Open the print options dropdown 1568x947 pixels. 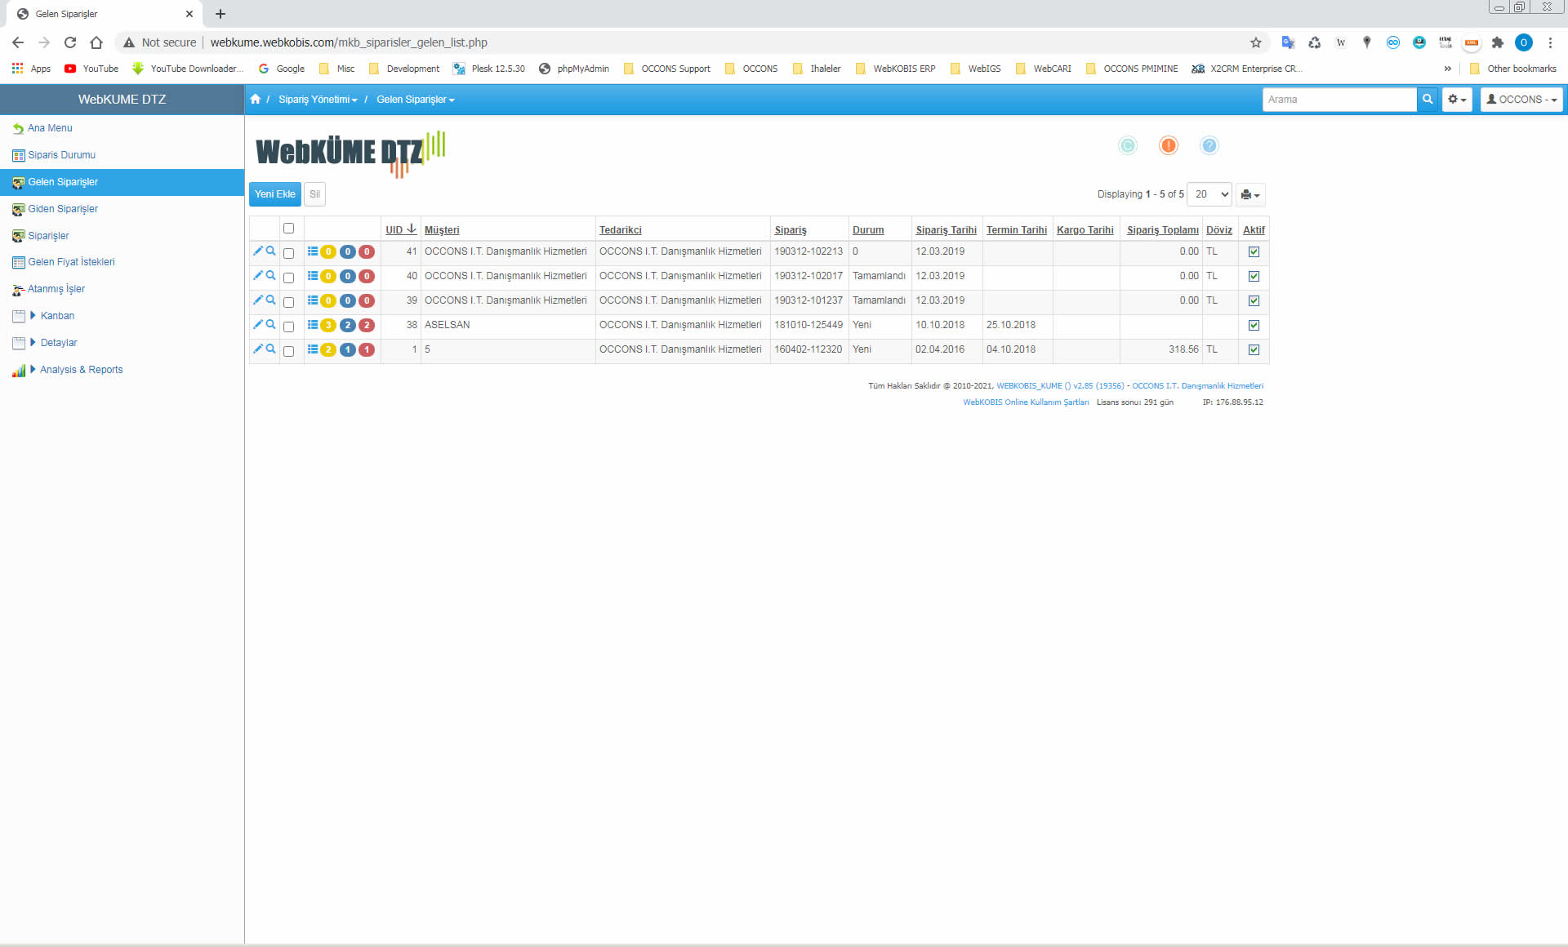point(1250,194)
